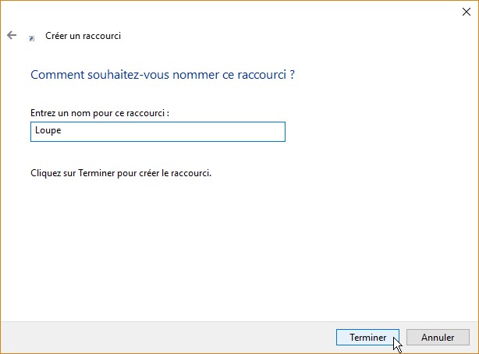
Task: Click the Créer un raccourci title text
Action: coord(83,36)
